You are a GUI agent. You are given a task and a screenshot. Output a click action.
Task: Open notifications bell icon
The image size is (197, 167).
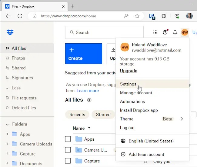tap(175, 32)
